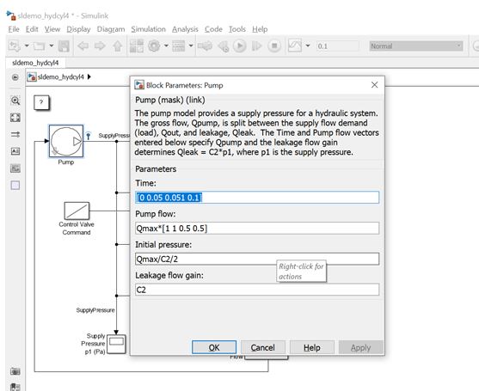
Task: Open the Model Explorer icon
Action: click(x=179, y=46)
